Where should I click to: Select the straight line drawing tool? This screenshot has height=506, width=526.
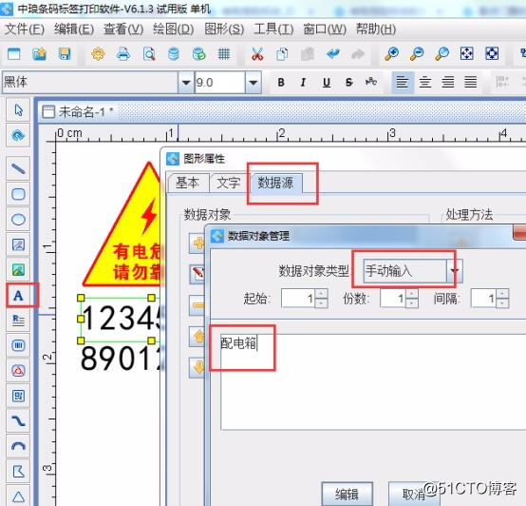click(x=18, y=168)
